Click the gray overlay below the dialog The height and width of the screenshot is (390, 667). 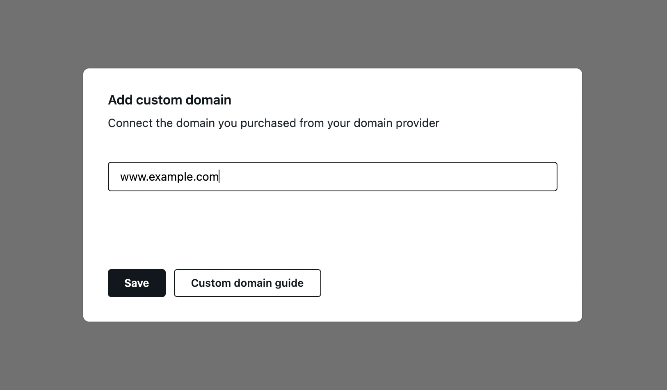(x=332, y=356)
